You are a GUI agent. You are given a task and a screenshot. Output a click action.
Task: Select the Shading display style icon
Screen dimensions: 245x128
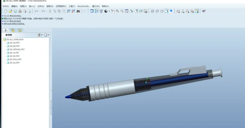167,11
